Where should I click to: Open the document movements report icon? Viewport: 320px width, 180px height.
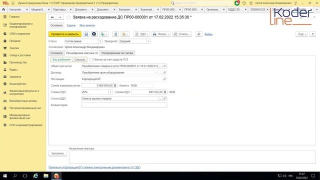pyautogui.click(x=115, y=34)
